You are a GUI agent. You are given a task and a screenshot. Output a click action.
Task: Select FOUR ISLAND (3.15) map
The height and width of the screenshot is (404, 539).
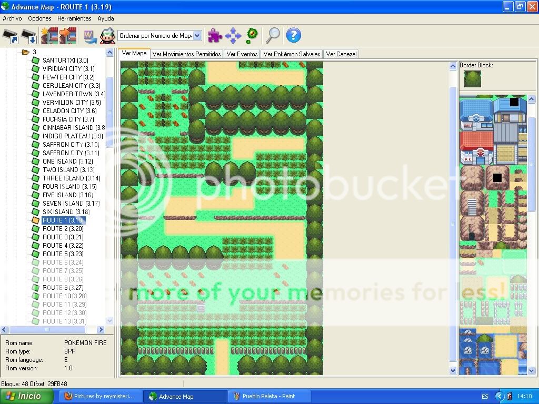[69, 187]
